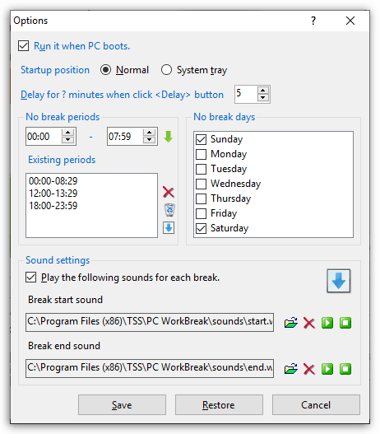
Task: Disable Play the following sounds checkbox
Action: [30, 278]
